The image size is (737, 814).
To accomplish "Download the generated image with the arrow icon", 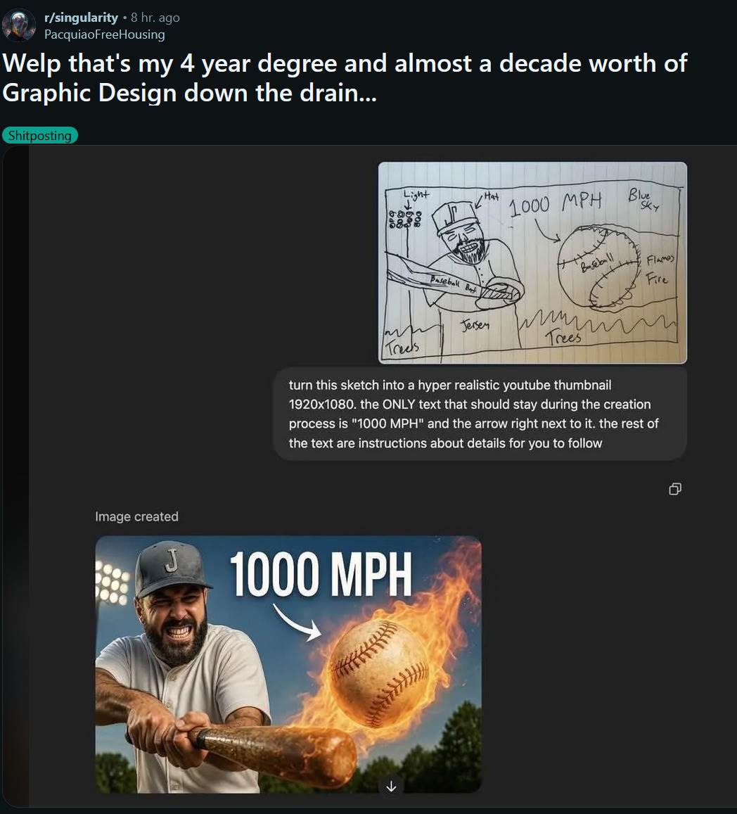I will 391,787.
